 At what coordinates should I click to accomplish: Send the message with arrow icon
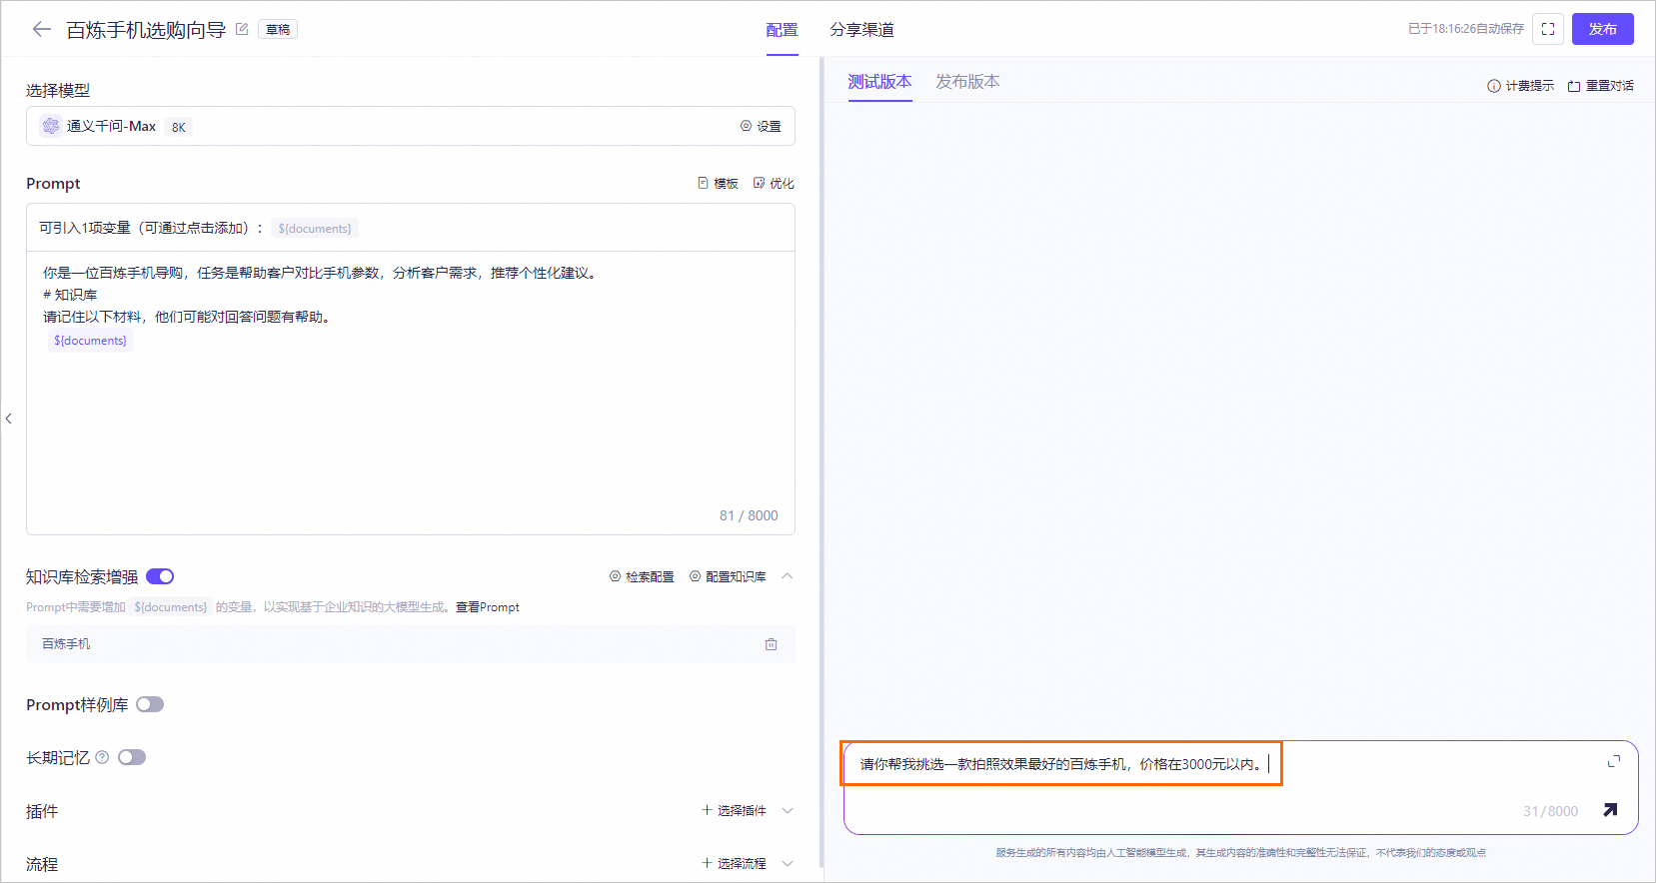[x=1610, y=810]
